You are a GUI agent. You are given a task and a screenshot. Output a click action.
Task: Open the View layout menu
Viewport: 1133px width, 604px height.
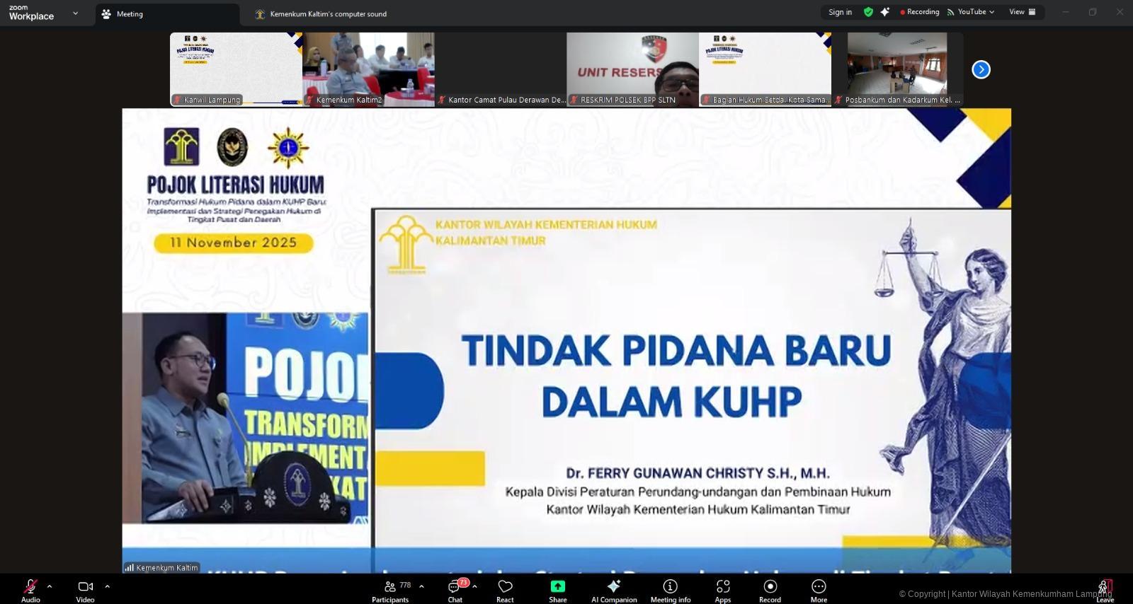pos(1022,12)
